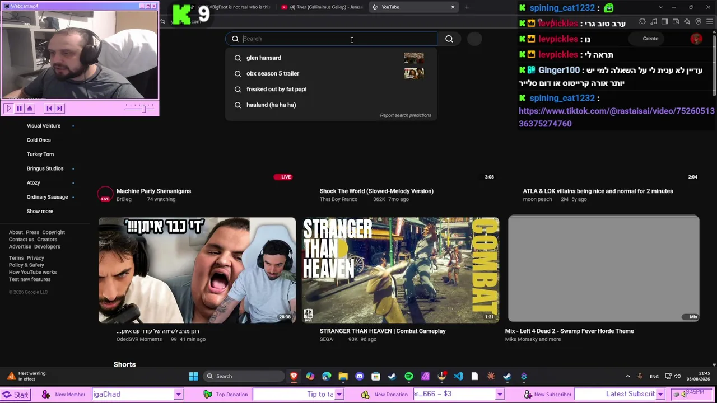Open the TikTok link in chat overlay
717x403 pixels.
[x=617, y=117]
